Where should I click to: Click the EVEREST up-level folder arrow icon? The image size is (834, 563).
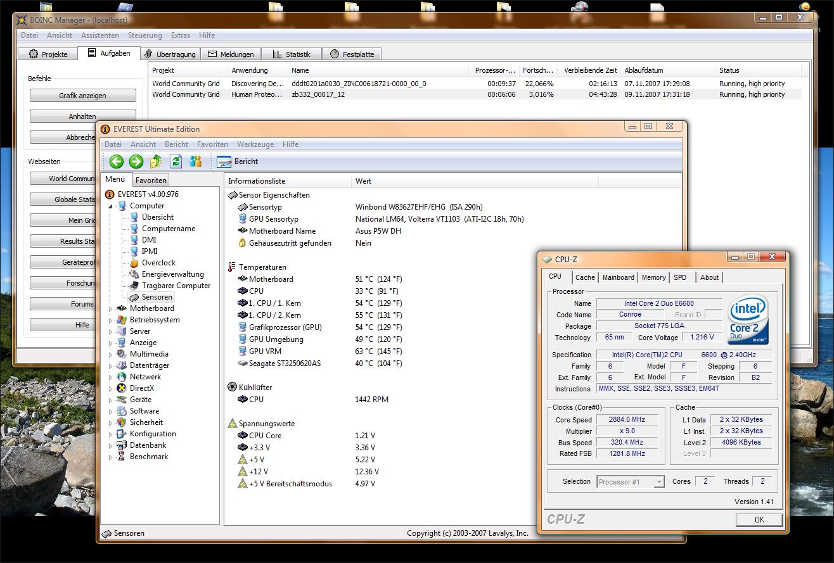point(156,161)
